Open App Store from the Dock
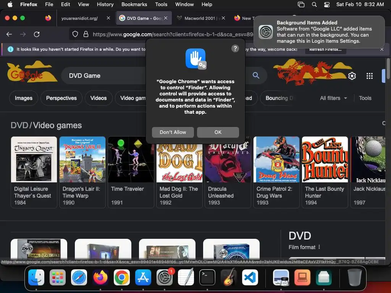Screen dimensions: 391x293 coord(143,277)
